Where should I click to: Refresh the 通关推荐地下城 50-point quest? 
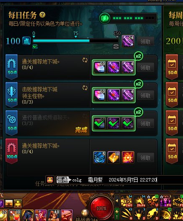85,60
